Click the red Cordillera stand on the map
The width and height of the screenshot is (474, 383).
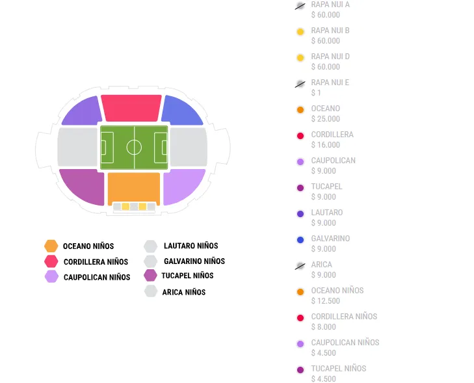coord(131,108)
